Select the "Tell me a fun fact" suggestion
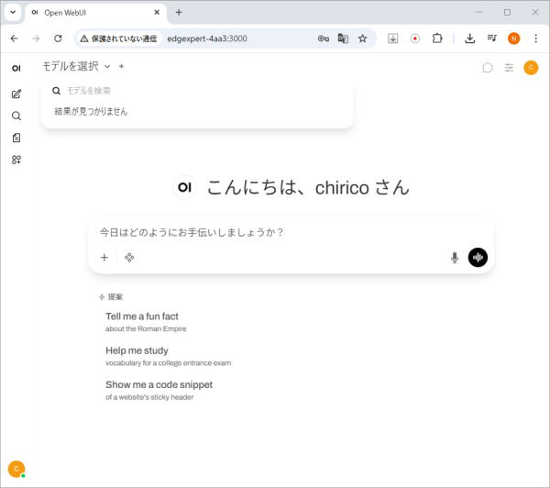 142,316
